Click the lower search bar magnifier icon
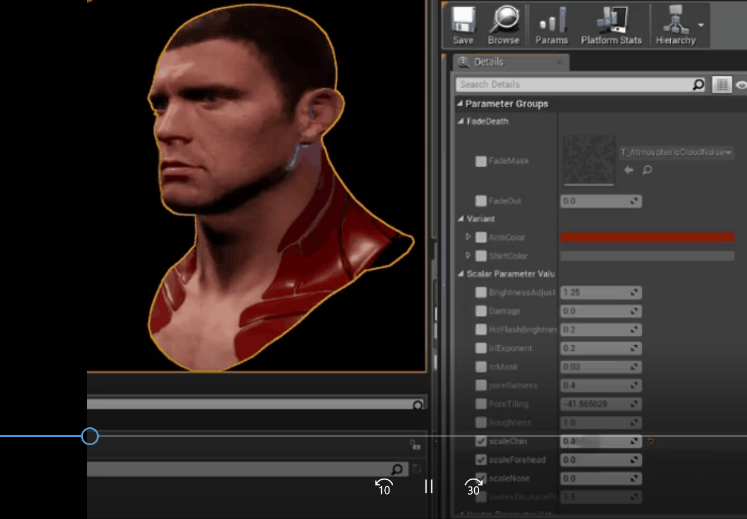The image size is (747, 519). (x=397, y=469)
